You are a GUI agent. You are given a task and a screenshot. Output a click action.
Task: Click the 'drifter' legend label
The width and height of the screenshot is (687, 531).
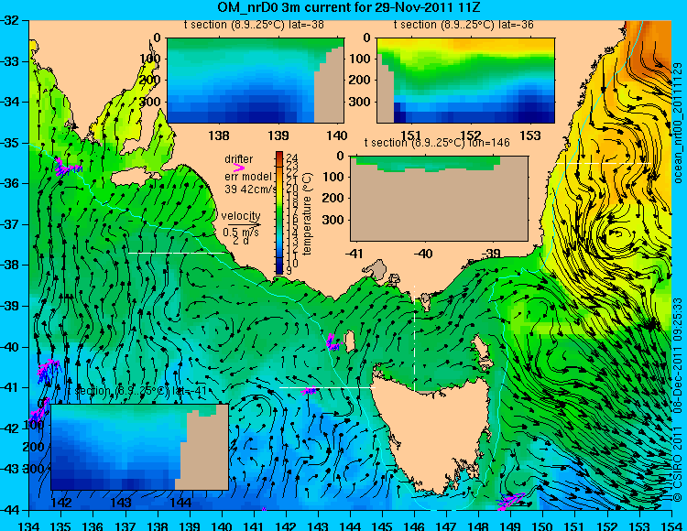pos(239,159)
